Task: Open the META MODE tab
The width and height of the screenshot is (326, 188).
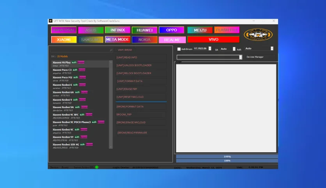Action: (x=117, y=39)
